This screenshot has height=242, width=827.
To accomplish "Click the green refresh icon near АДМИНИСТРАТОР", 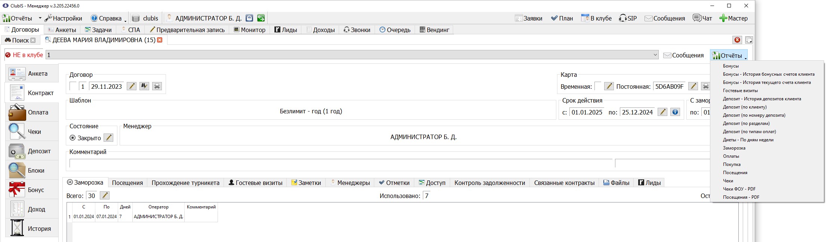I will 261,18.
